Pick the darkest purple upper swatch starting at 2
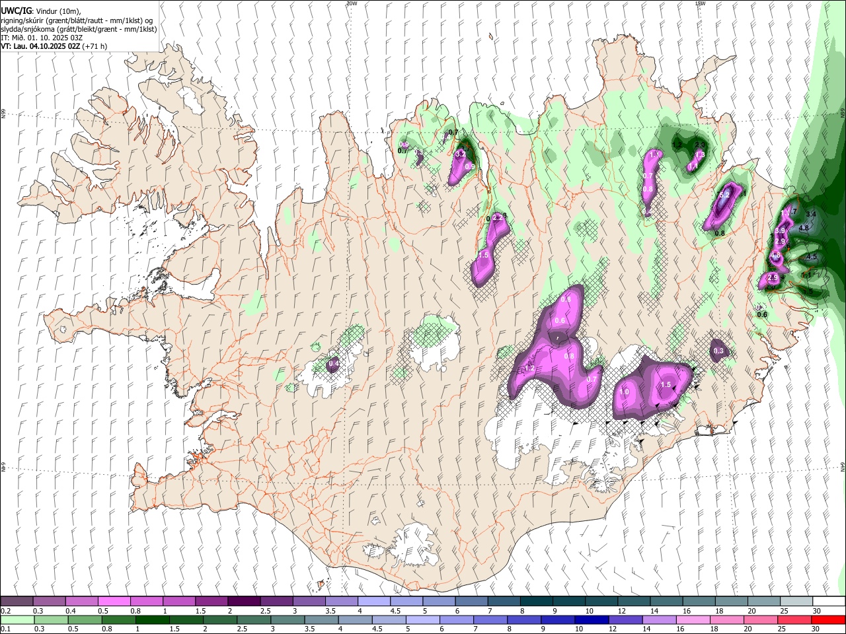 pos(244,601)
